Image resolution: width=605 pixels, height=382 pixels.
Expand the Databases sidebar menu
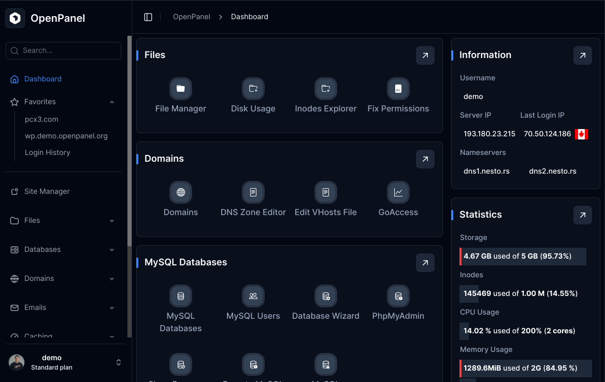[x=112, y=250]
